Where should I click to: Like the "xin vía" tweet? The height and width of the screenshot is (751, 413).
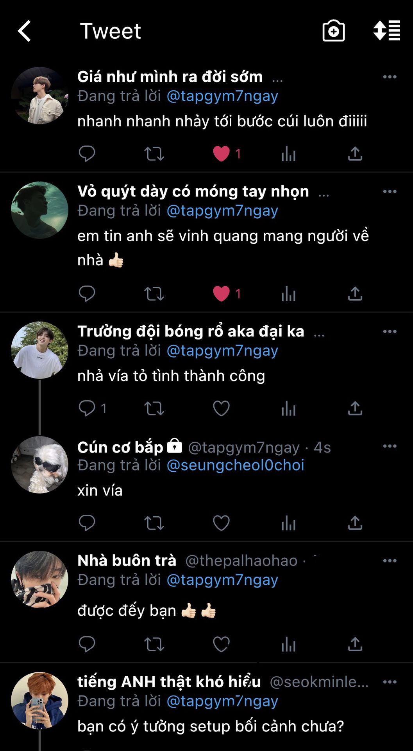[x=221, y=523]
